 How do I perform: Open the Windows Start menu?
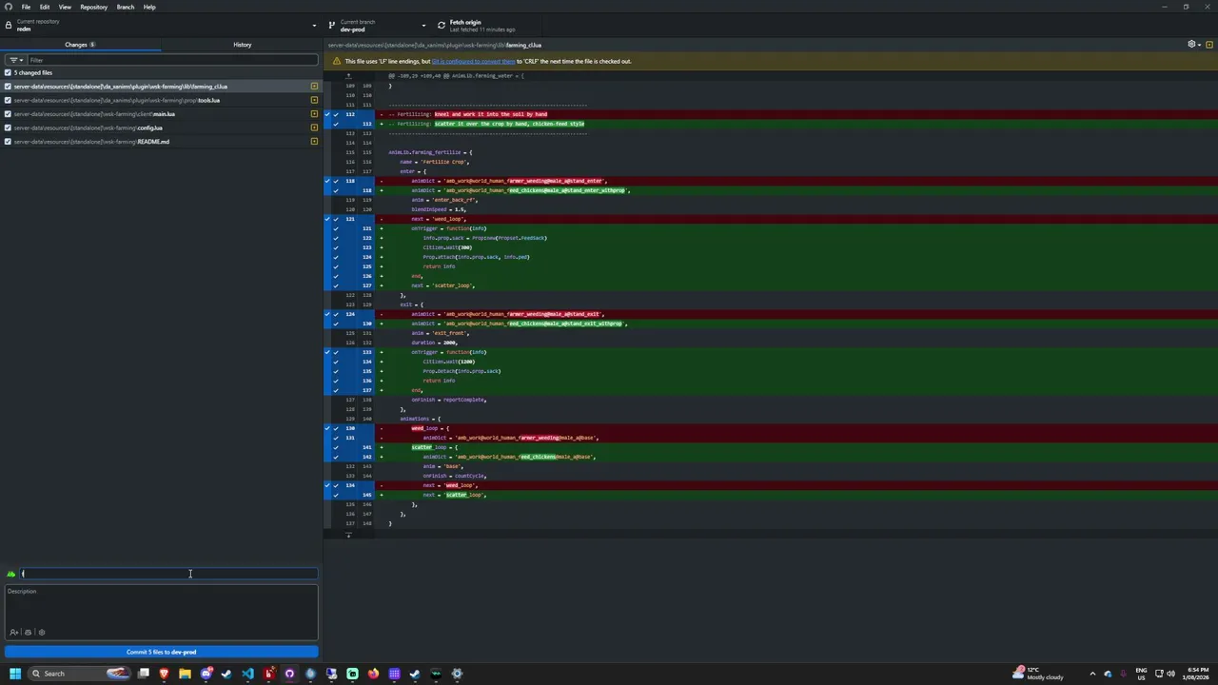coord(14,674)
